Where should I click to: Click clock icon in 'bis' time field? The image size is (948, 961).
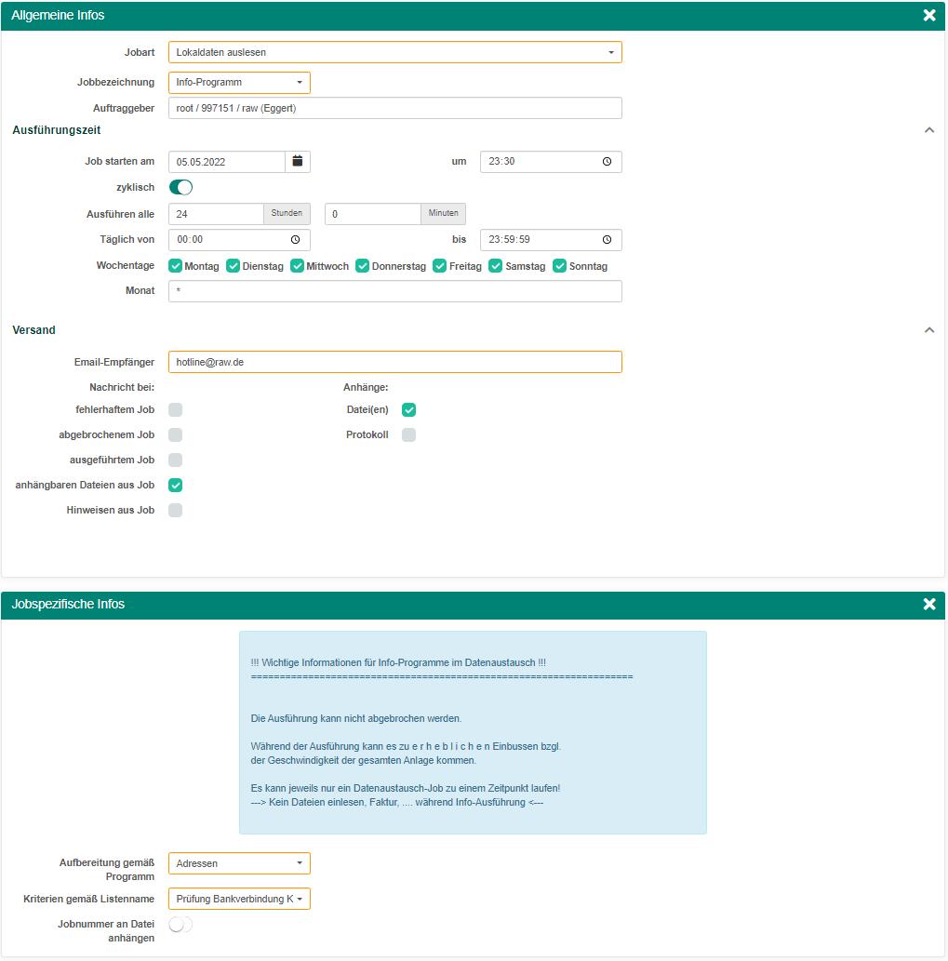pos(607,240)
